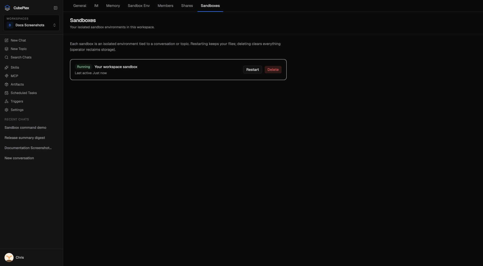Viewport: 483px width, 266px height.
Task: Click the blue D workspace badge
Action: click(x=10, y=25)
